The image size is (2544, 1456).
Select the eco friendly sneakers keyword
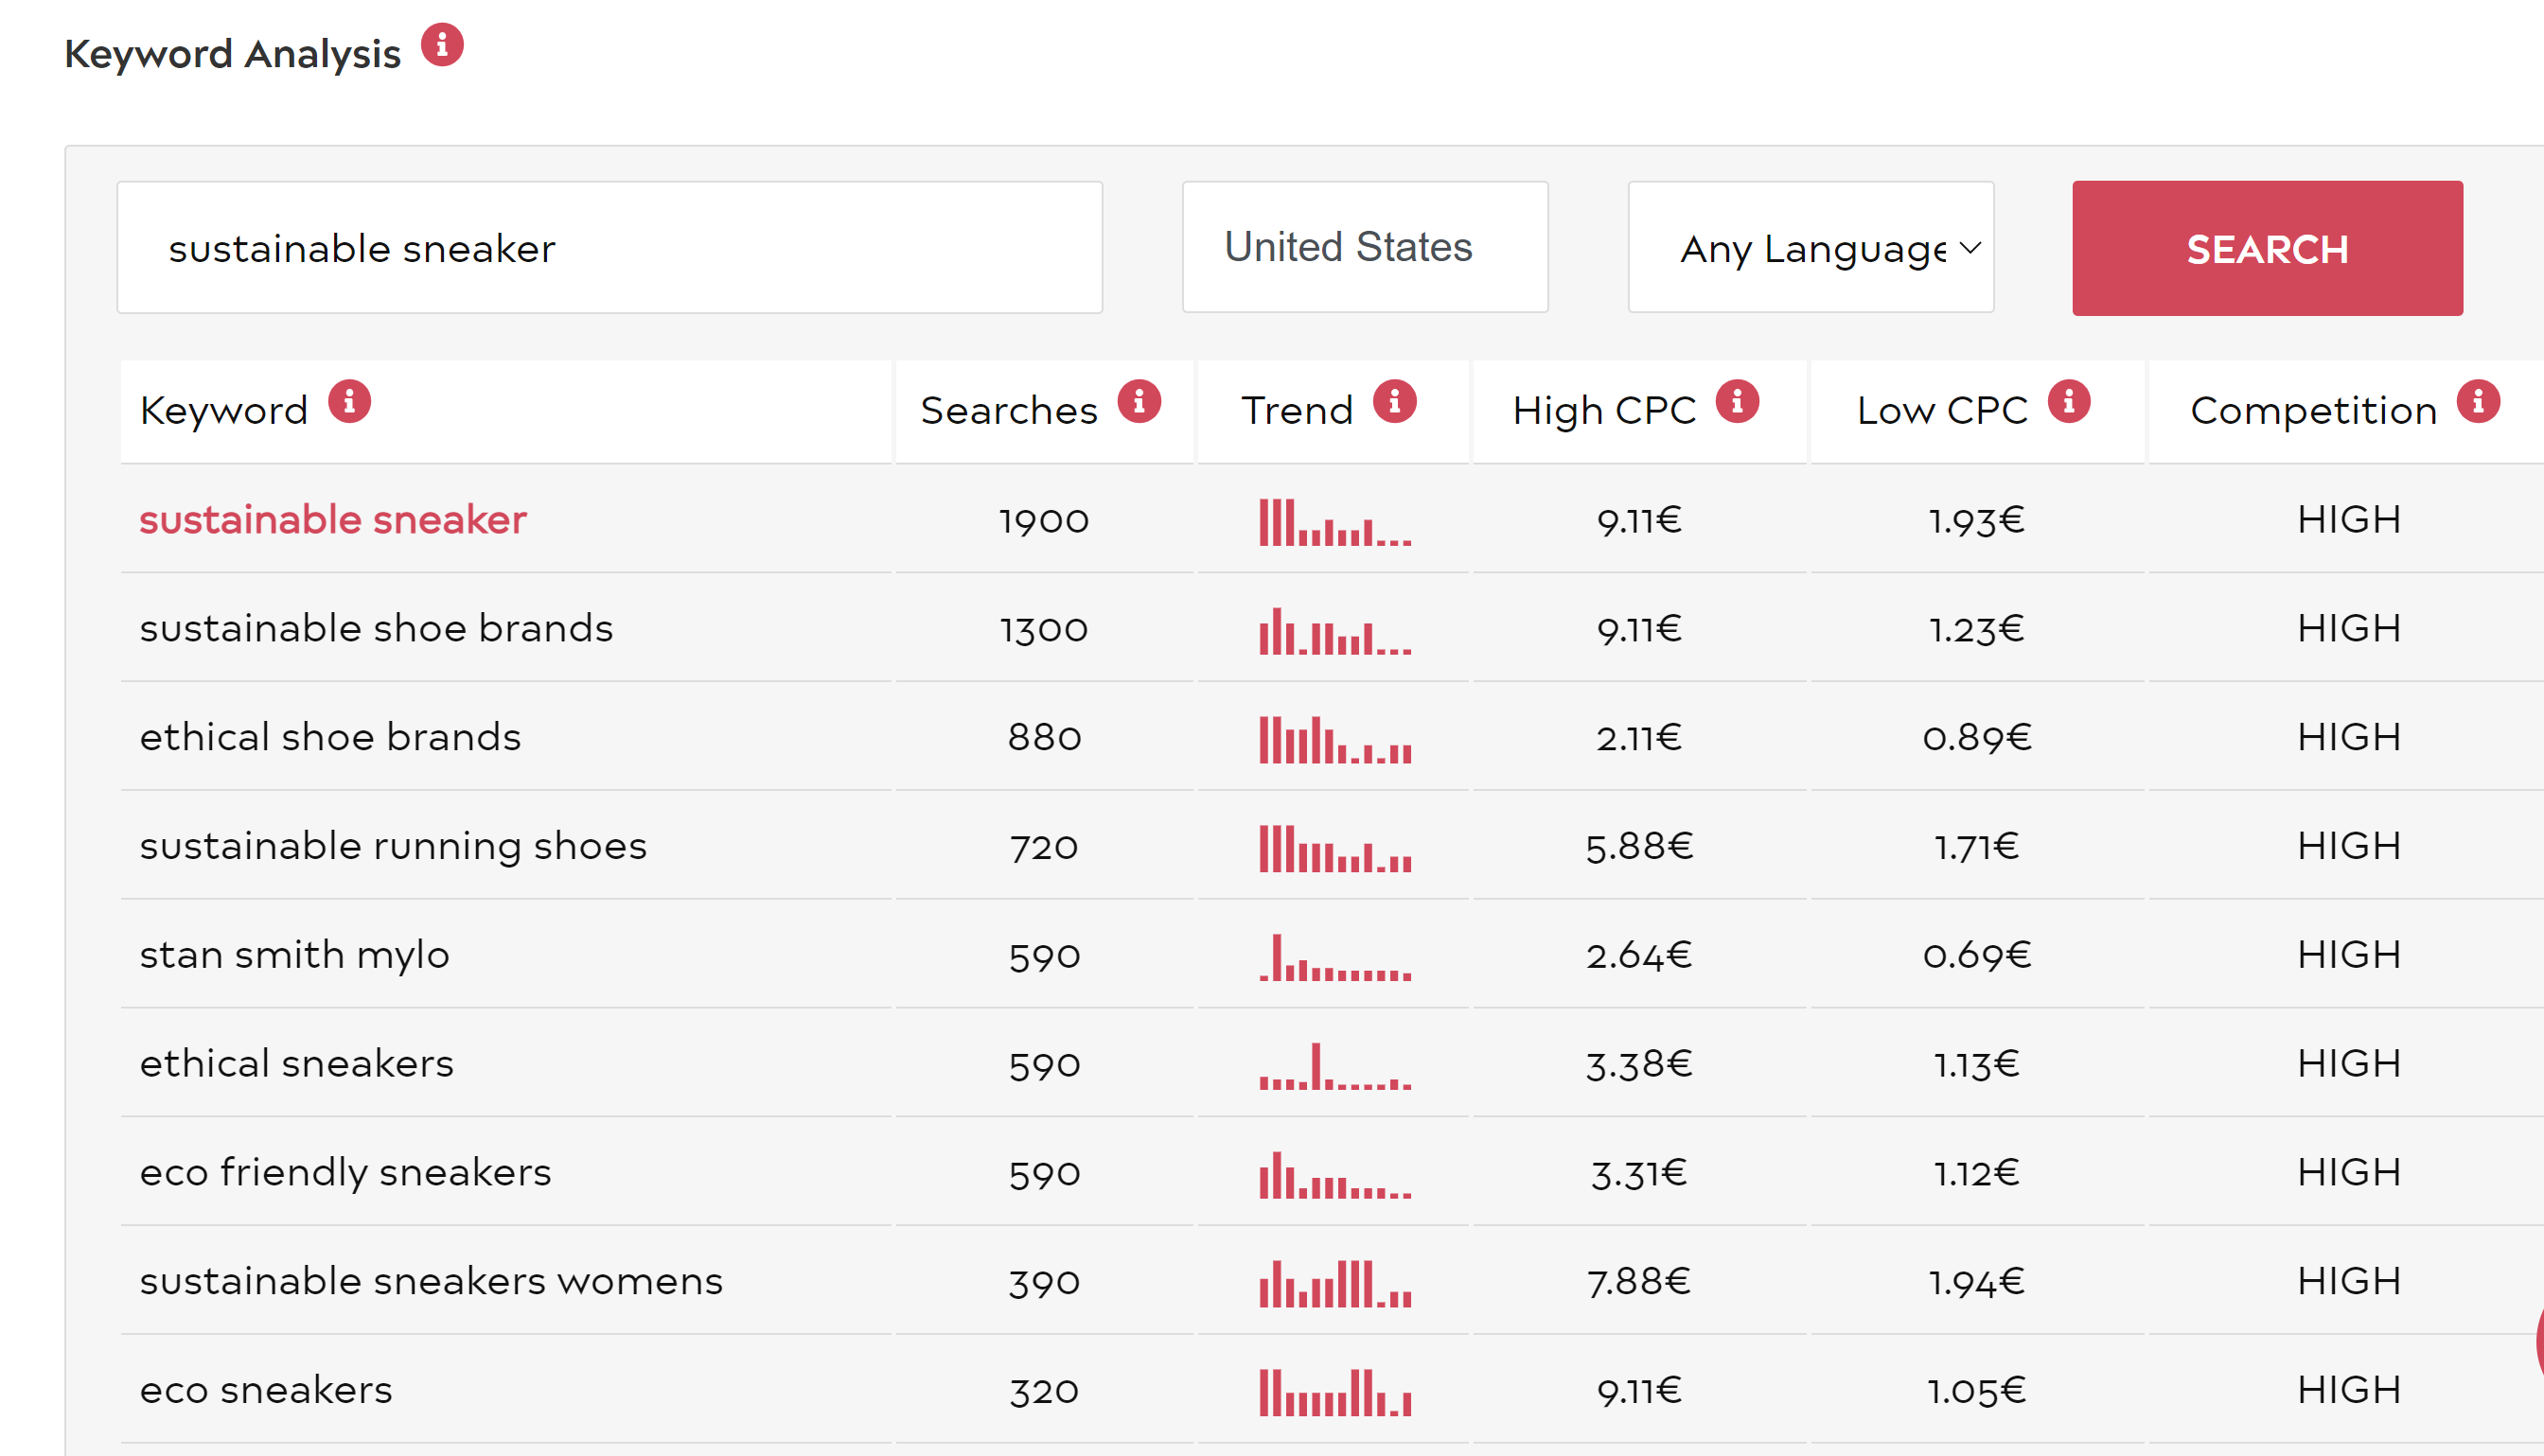345,1173
